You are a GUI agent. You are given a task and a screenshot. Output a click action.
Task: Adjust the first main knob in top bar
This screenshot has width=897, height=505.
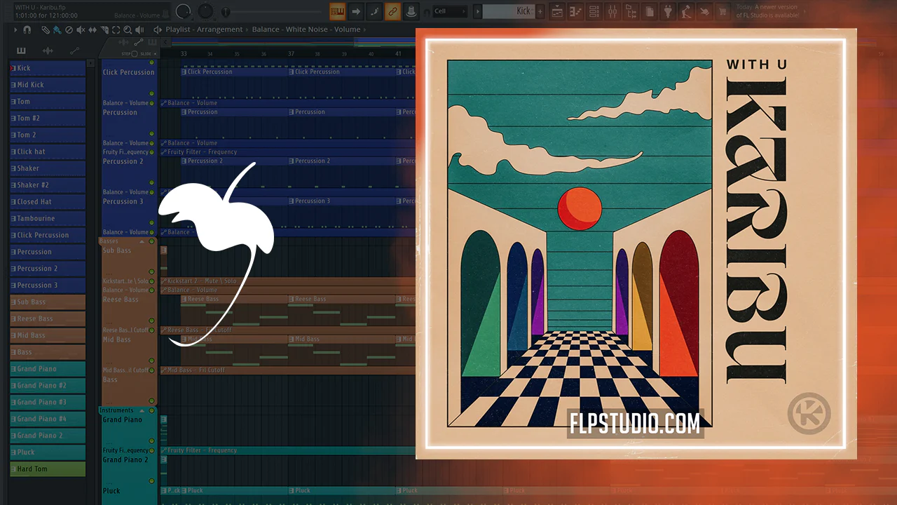pos(184,11)
